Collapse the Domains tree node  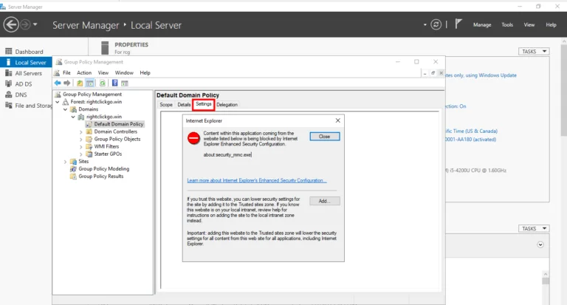click(66, 109)
